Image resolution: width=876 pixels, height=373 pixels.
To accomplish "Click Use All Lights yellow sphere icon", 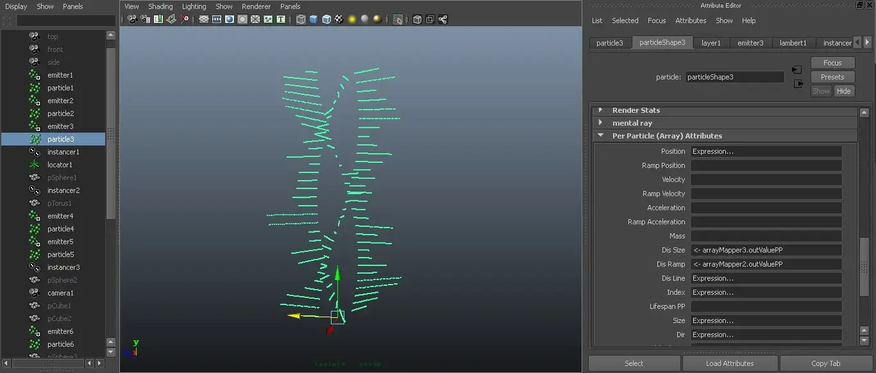I will [x=351, y=19].
